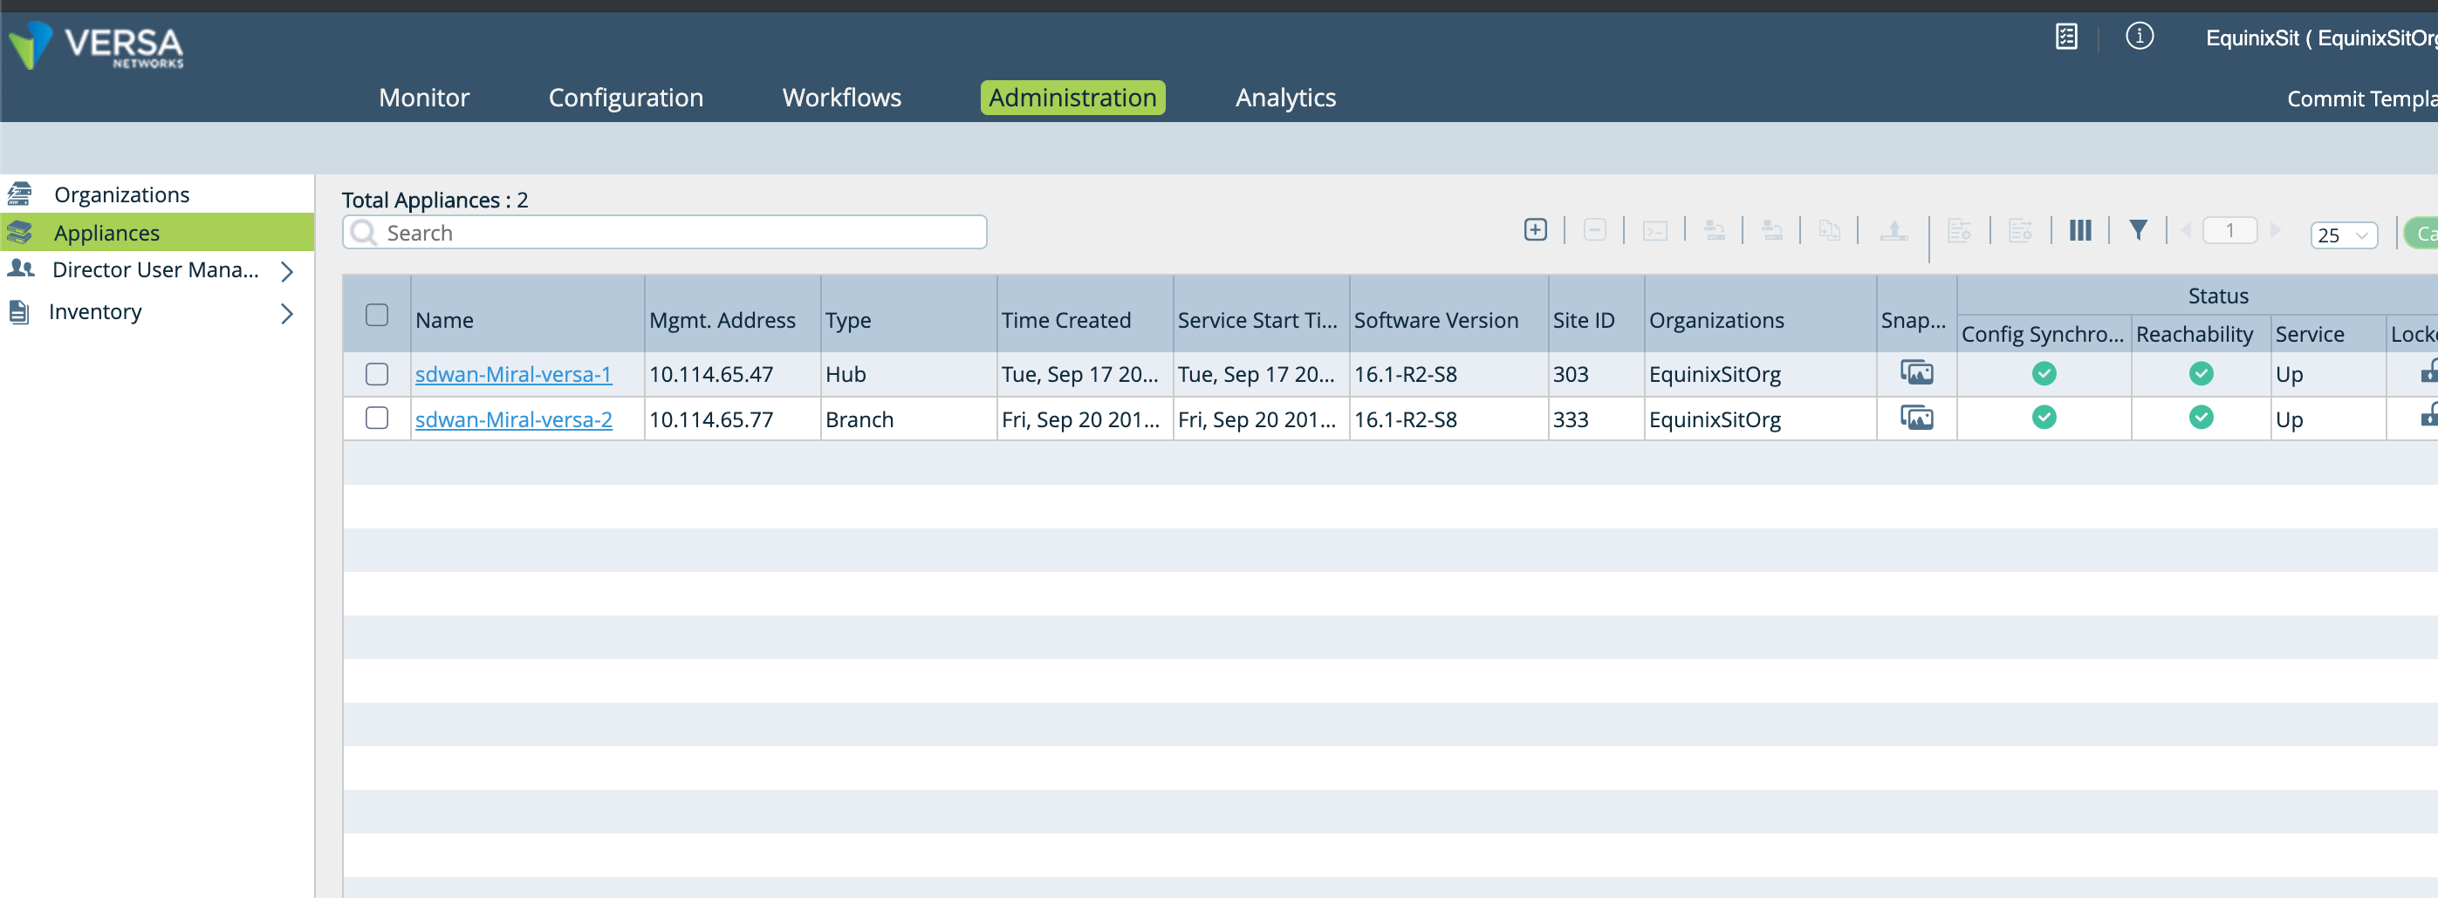2438x898 pixels.
Task: Select Inventory in the sidebar
Action: 94,311
